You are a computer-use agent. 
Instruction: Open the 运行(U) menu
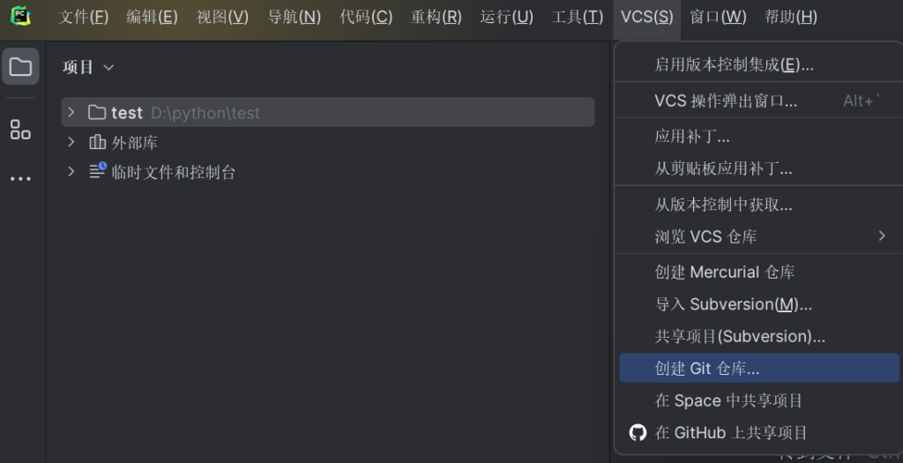coord(506,17)
